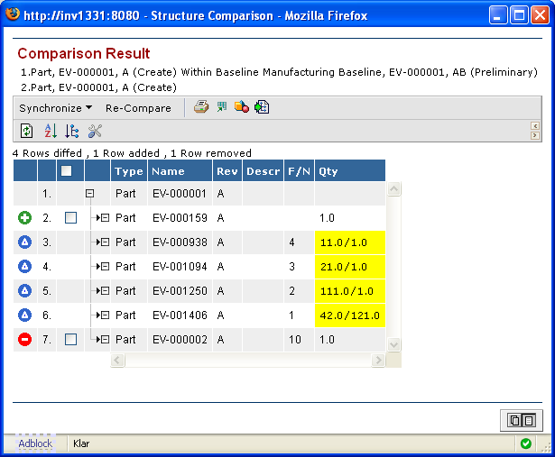
Task: Click the refresh page icon
Action: click(x=27, y=132)
